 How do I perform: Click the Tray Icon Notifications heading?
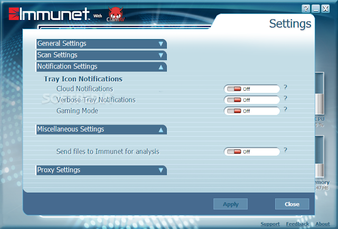[x=83, y=79]
